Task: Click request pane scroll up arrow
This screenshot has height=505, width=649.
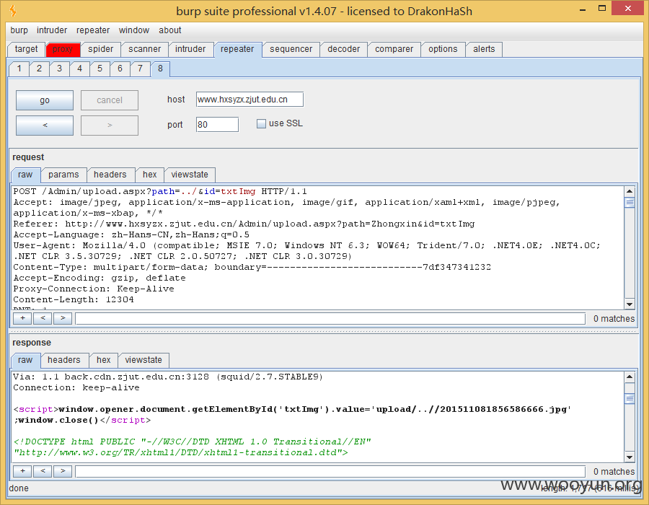Action: tap(630, 191)
